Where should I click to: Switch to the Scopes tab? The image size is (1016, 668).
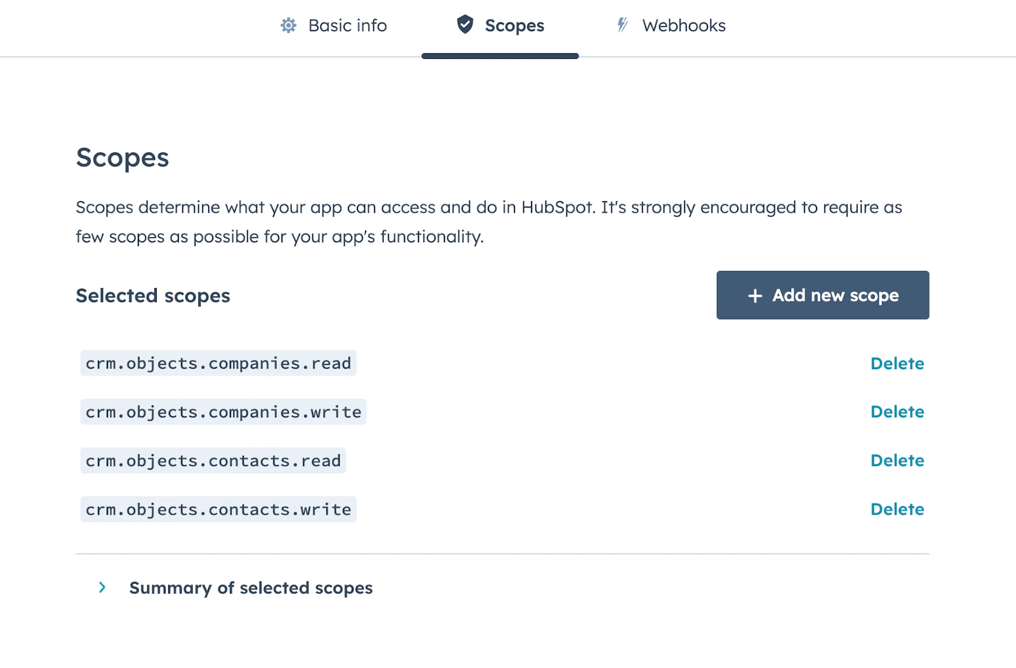point(500,25)
